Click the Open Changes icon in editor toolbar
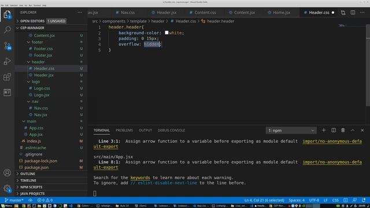The width and height of the screenshot is (370, 208). click(343, 13)
